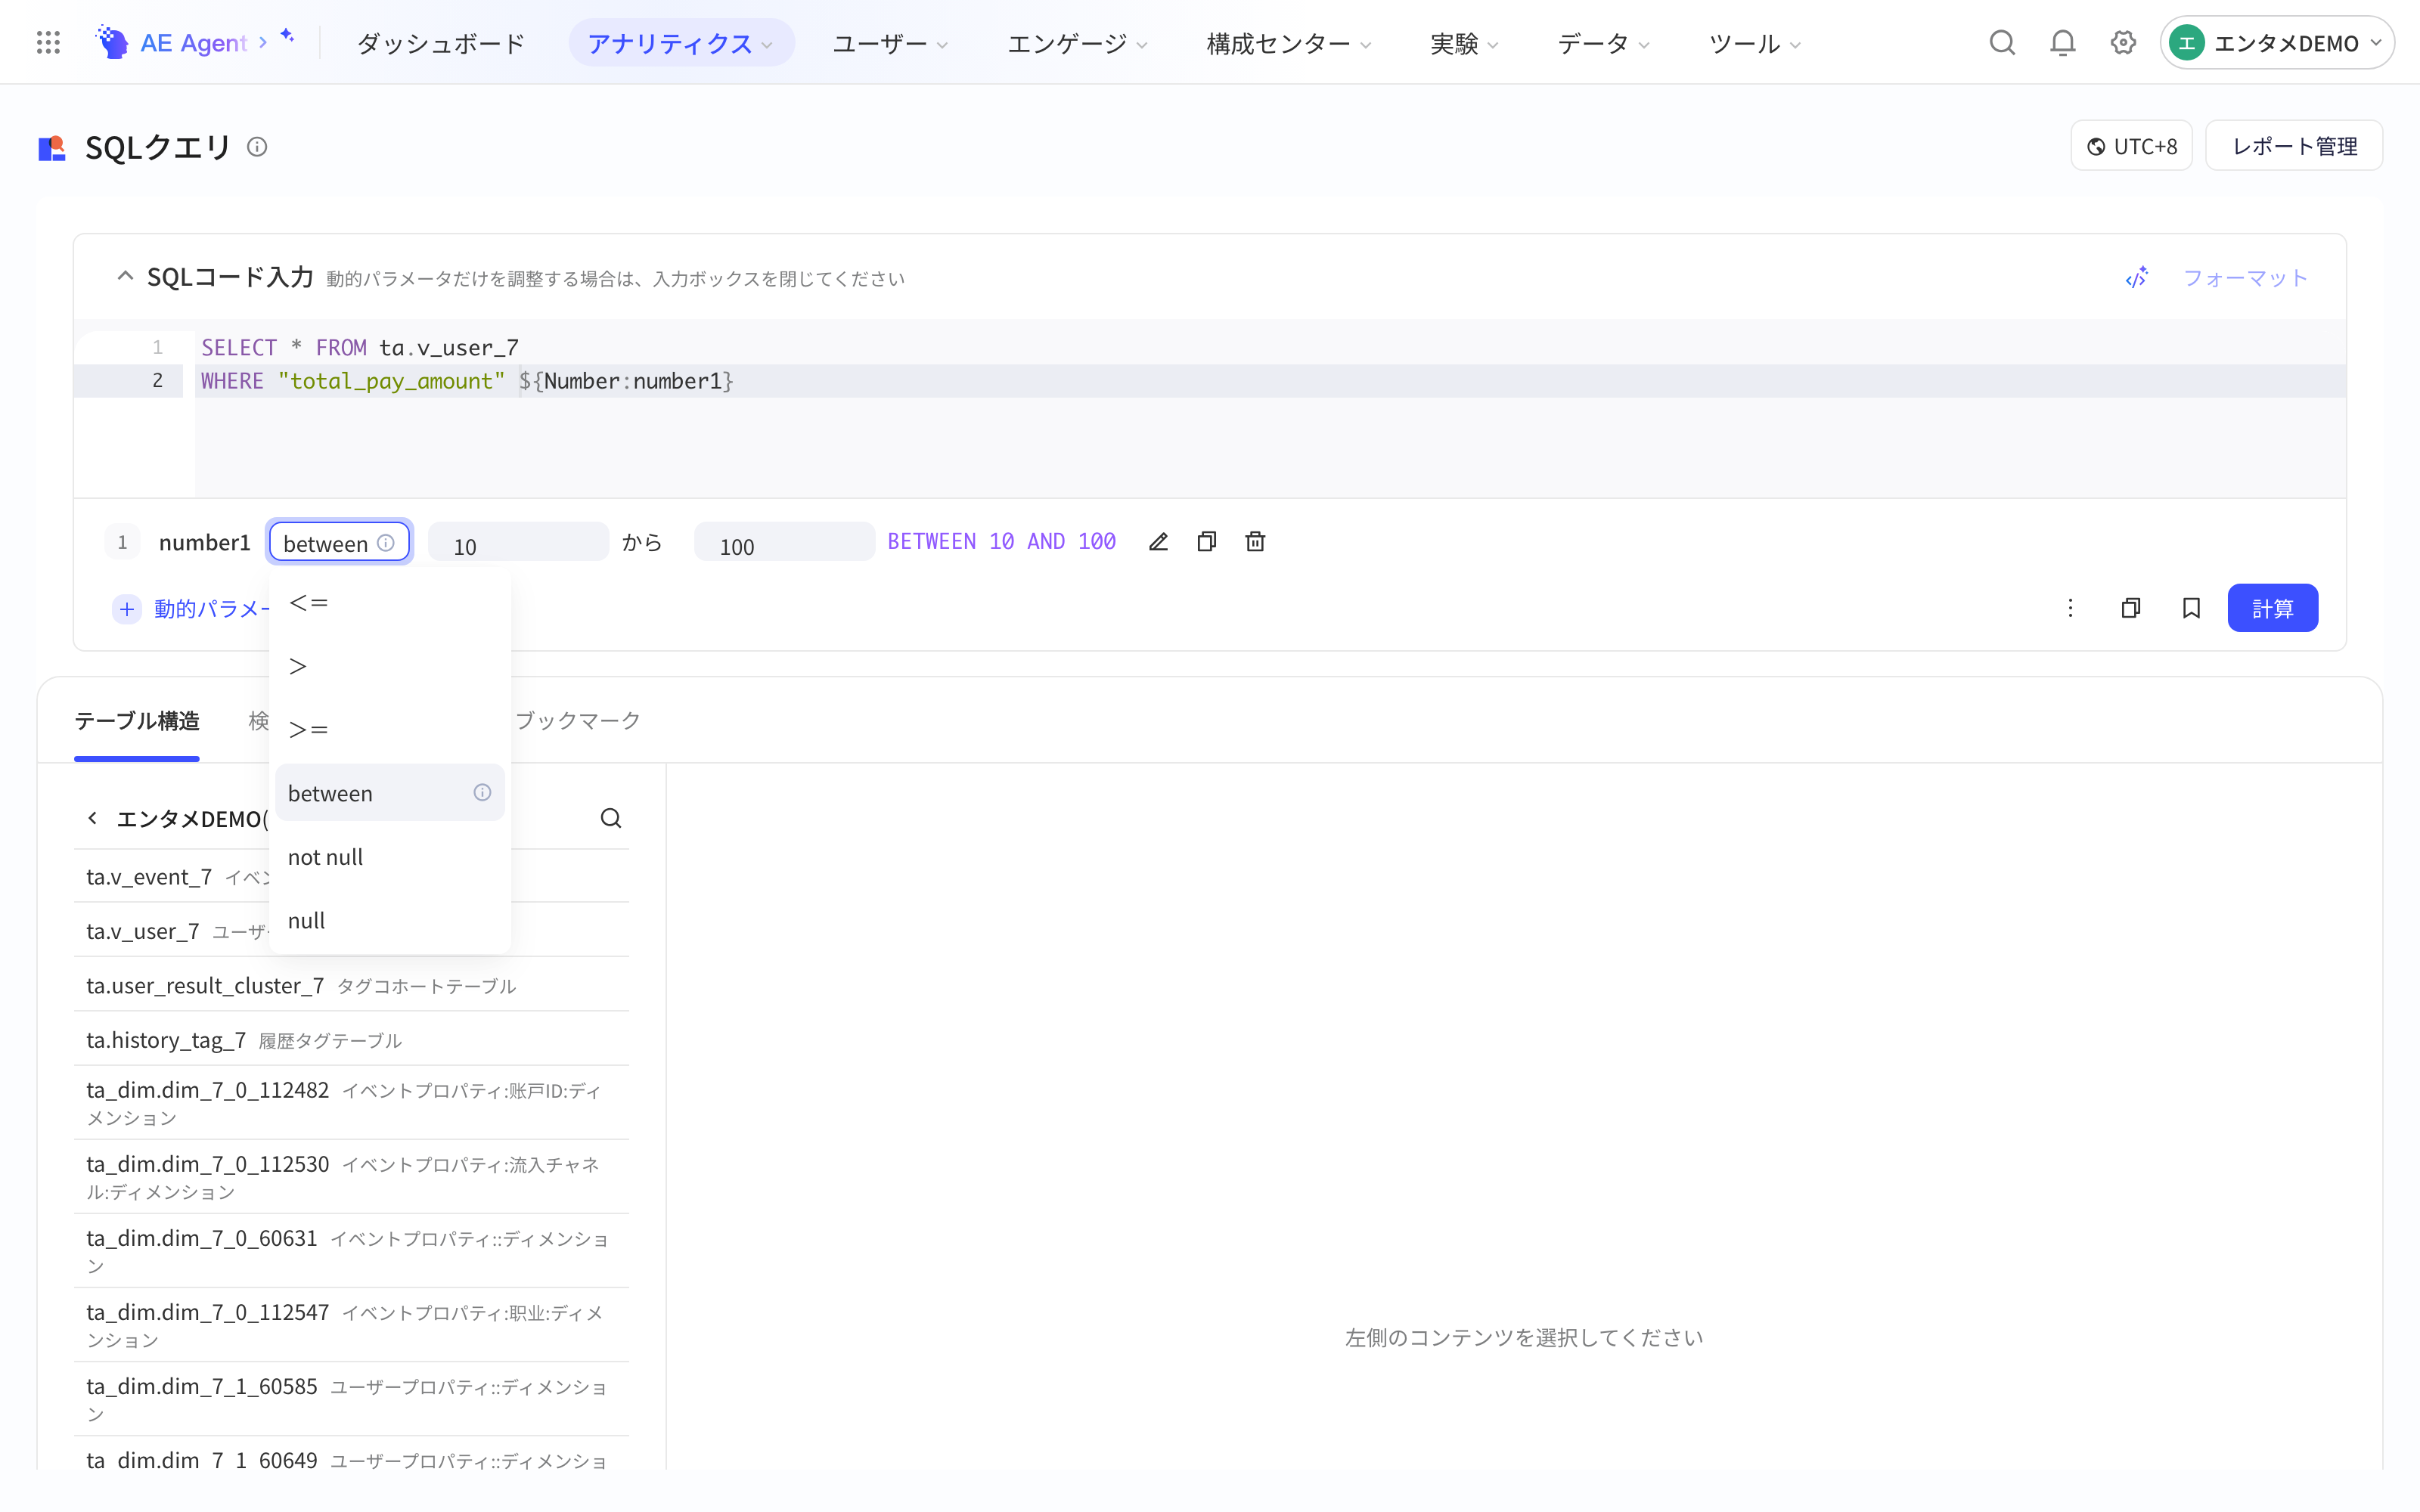2420x1512 pixels.
Task: Open the apps grid launcher icon
Action: pos(48,43)
